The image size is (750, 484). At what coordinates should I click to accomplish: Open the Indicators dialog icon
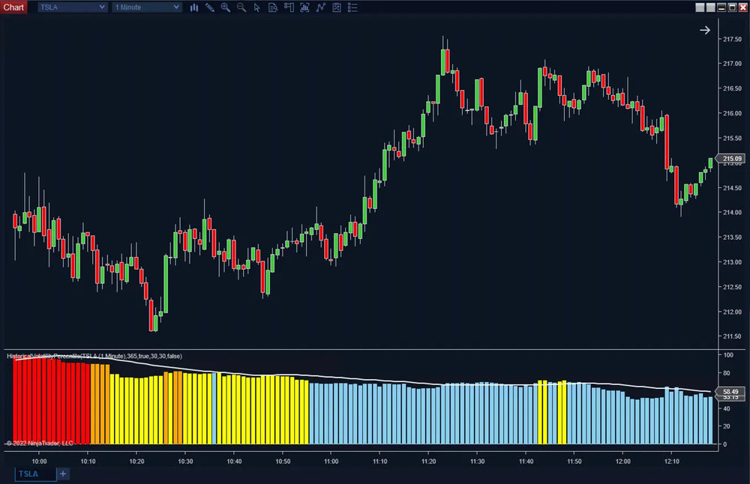304,7
